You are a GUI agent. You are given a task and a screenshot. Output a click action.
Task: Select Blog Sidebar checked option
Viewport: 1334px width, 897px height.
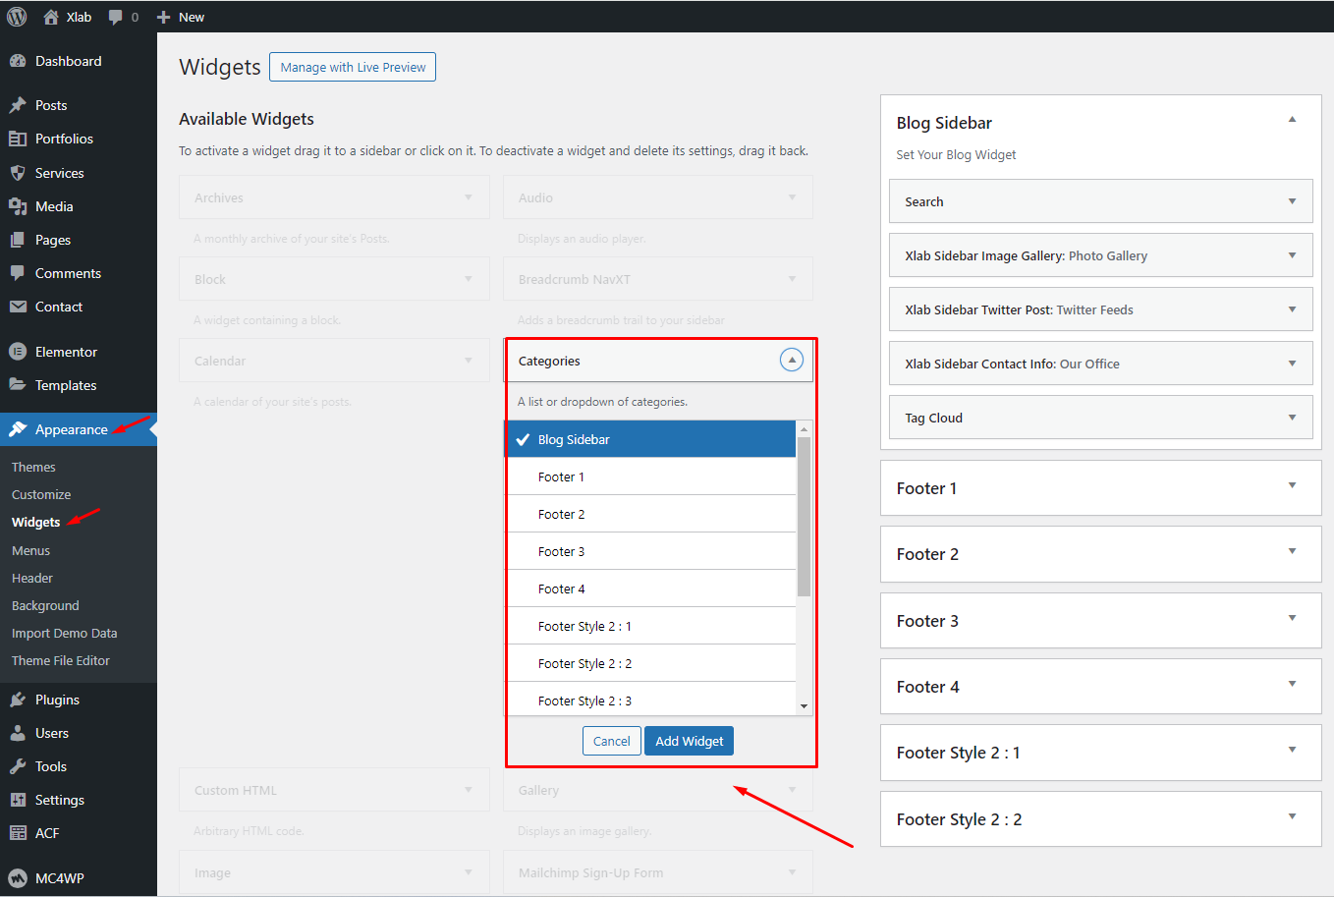tap(650, 439)
